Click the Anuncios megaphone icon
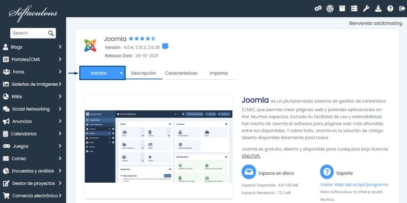This screenshot has width=407, height=203. coord(6,121)
